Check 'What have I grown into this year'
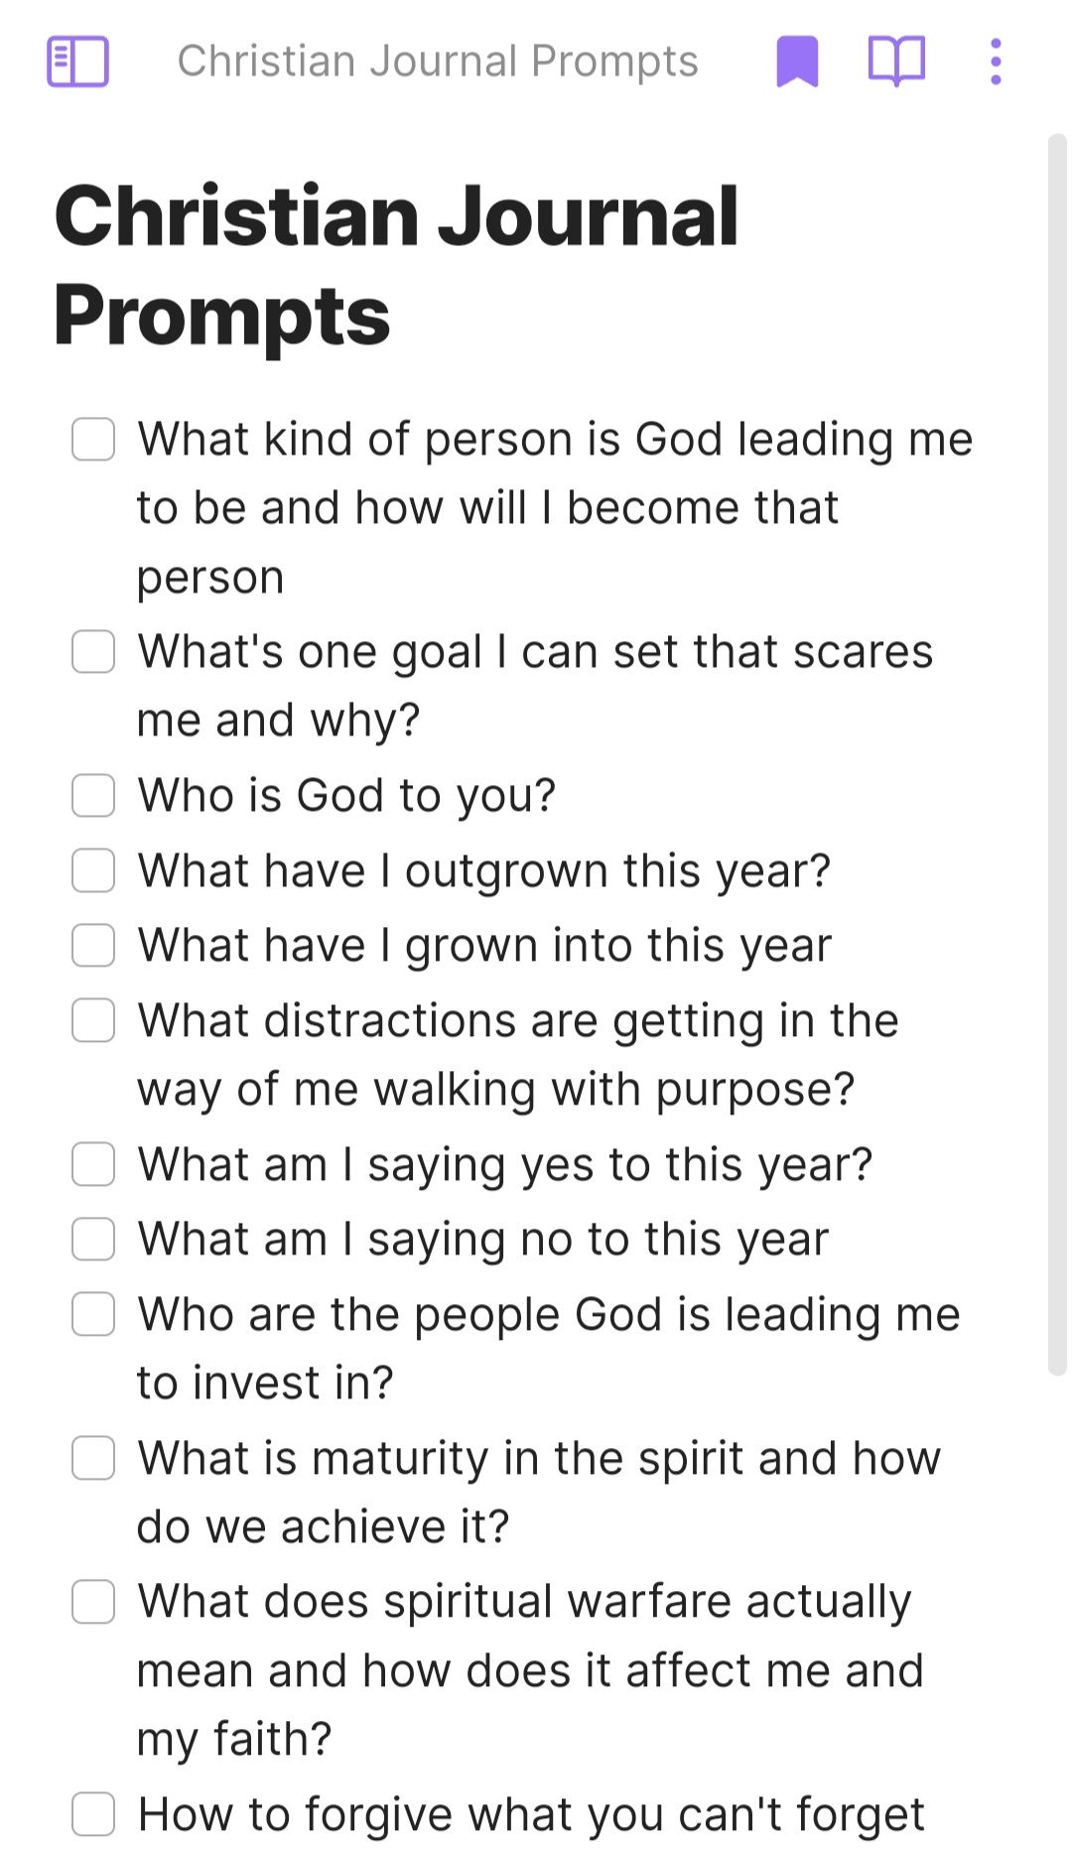Screen dimensions: 1072x1854 pyautogui.click(x=93, y=945)
